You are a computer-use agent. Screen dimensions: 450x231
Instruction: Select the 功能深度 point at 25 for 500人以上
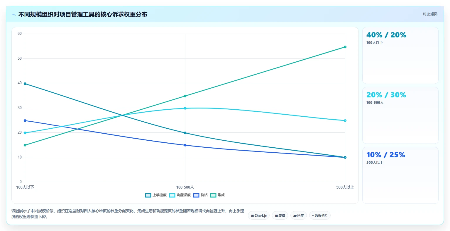[x=345, y=120]
